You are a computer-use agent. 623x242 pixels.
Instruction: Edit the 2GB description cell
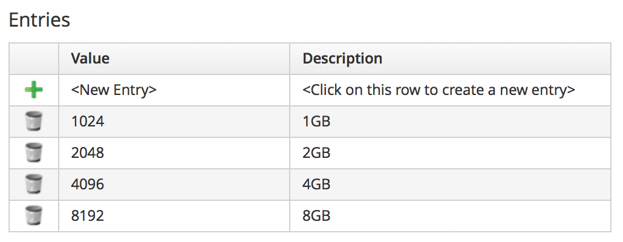coord(316,153)
